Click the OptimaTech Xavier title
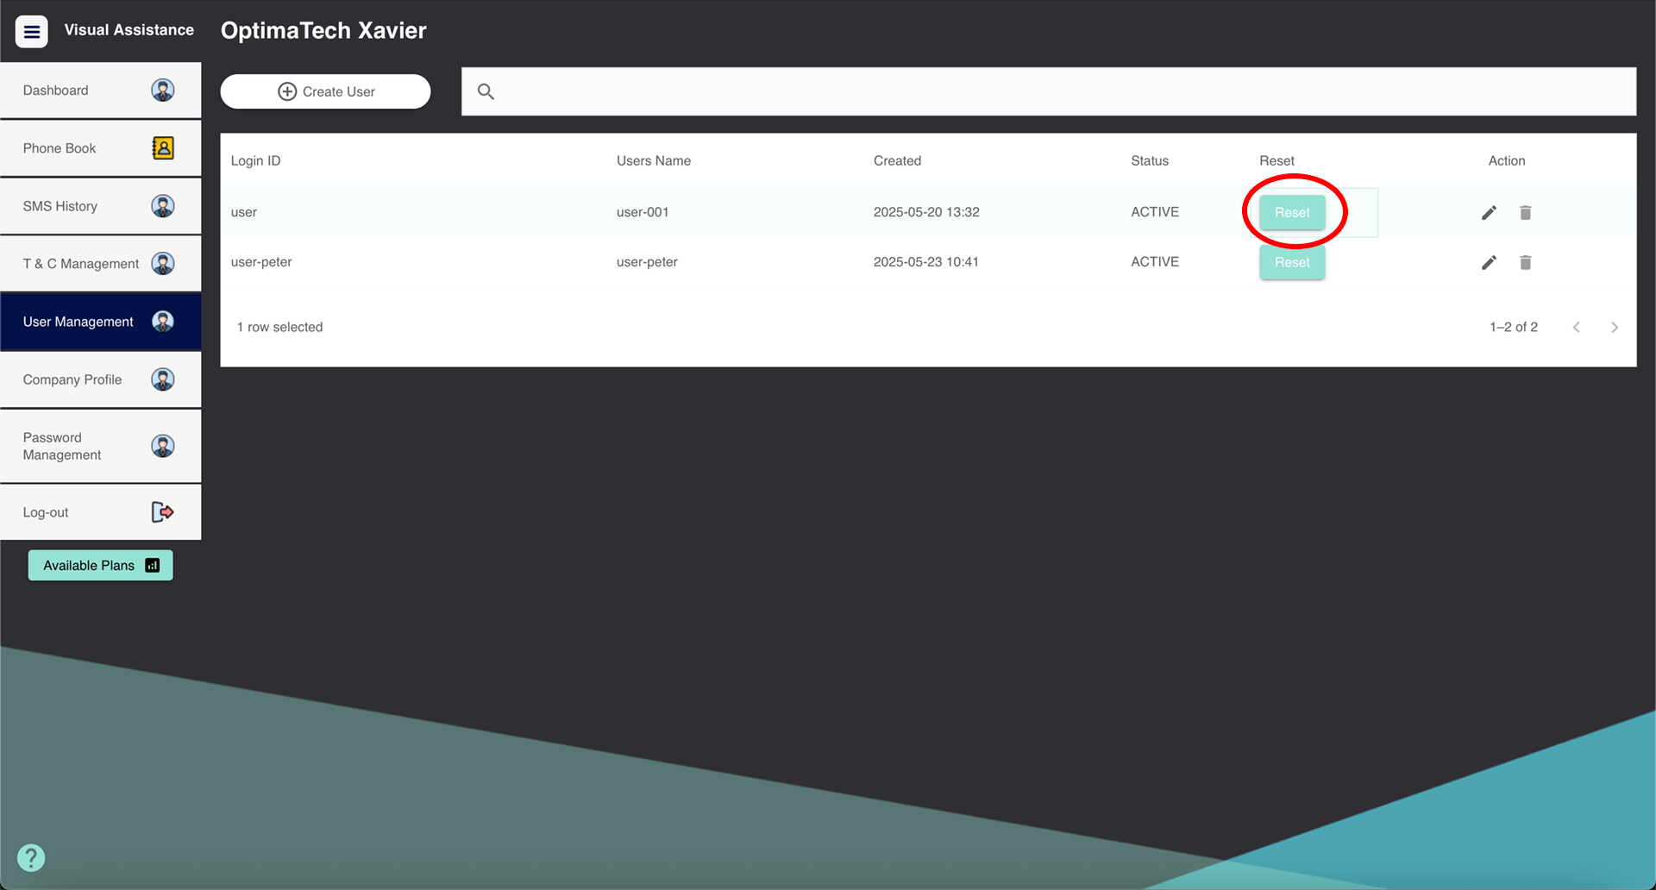This screenshot has width=1656, height=890. [x=323, y=30]
